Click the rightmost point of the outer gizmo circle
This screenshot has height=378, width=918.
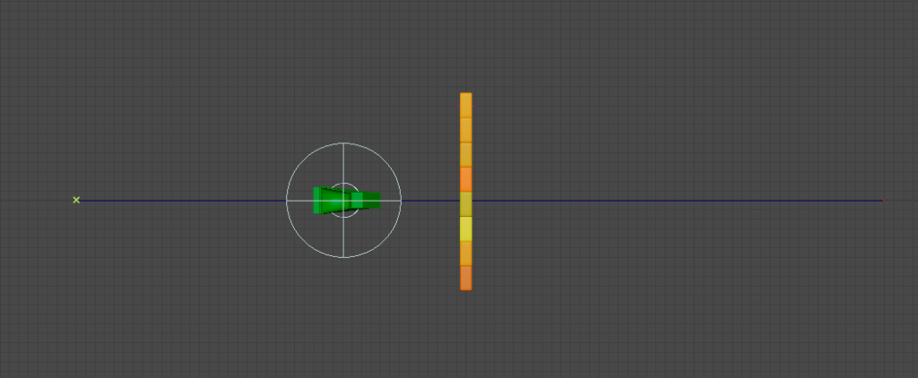point(402,201)
